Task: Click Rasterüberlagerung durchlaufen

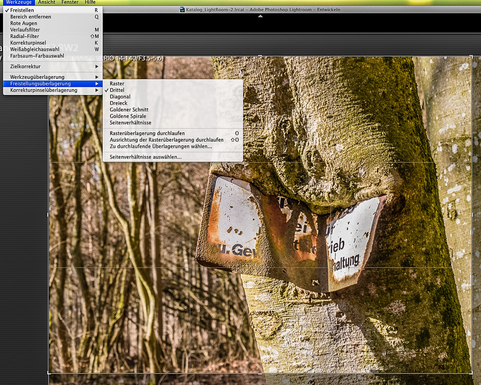Action: (173, 133)
